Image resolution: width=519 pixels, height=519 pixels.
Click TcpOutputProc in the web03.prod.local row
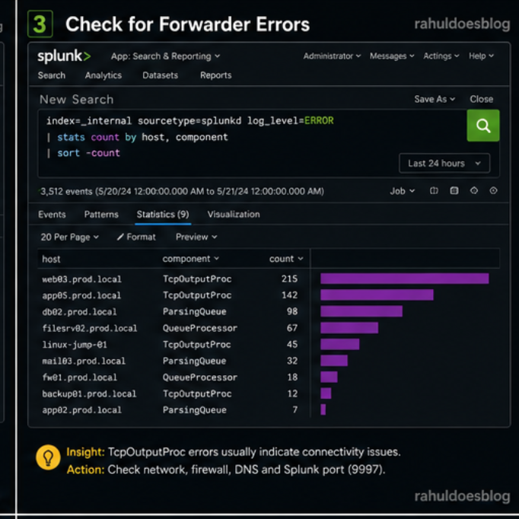[x=197, y=279]
